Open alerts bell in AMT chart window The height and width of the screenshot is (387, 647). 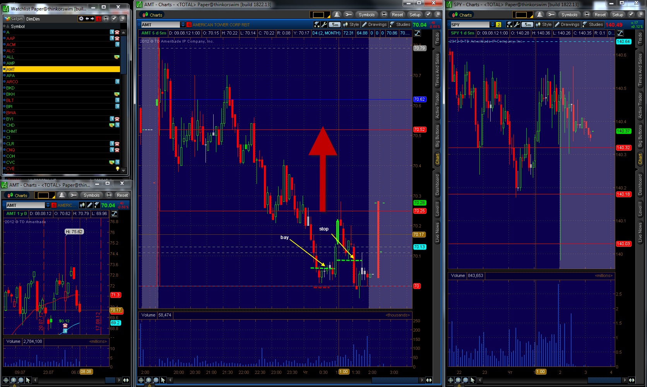(x=337, y=15)
